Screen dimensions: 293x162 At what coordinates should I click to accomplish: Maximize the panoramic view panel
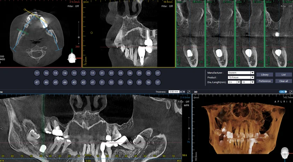(x=189, y=92)
